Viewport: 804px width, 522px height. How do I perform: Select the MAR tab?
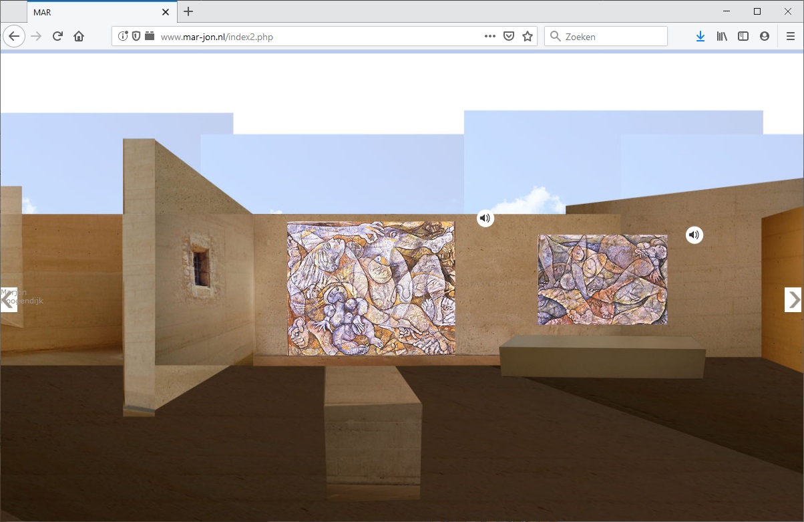(93, 12)
